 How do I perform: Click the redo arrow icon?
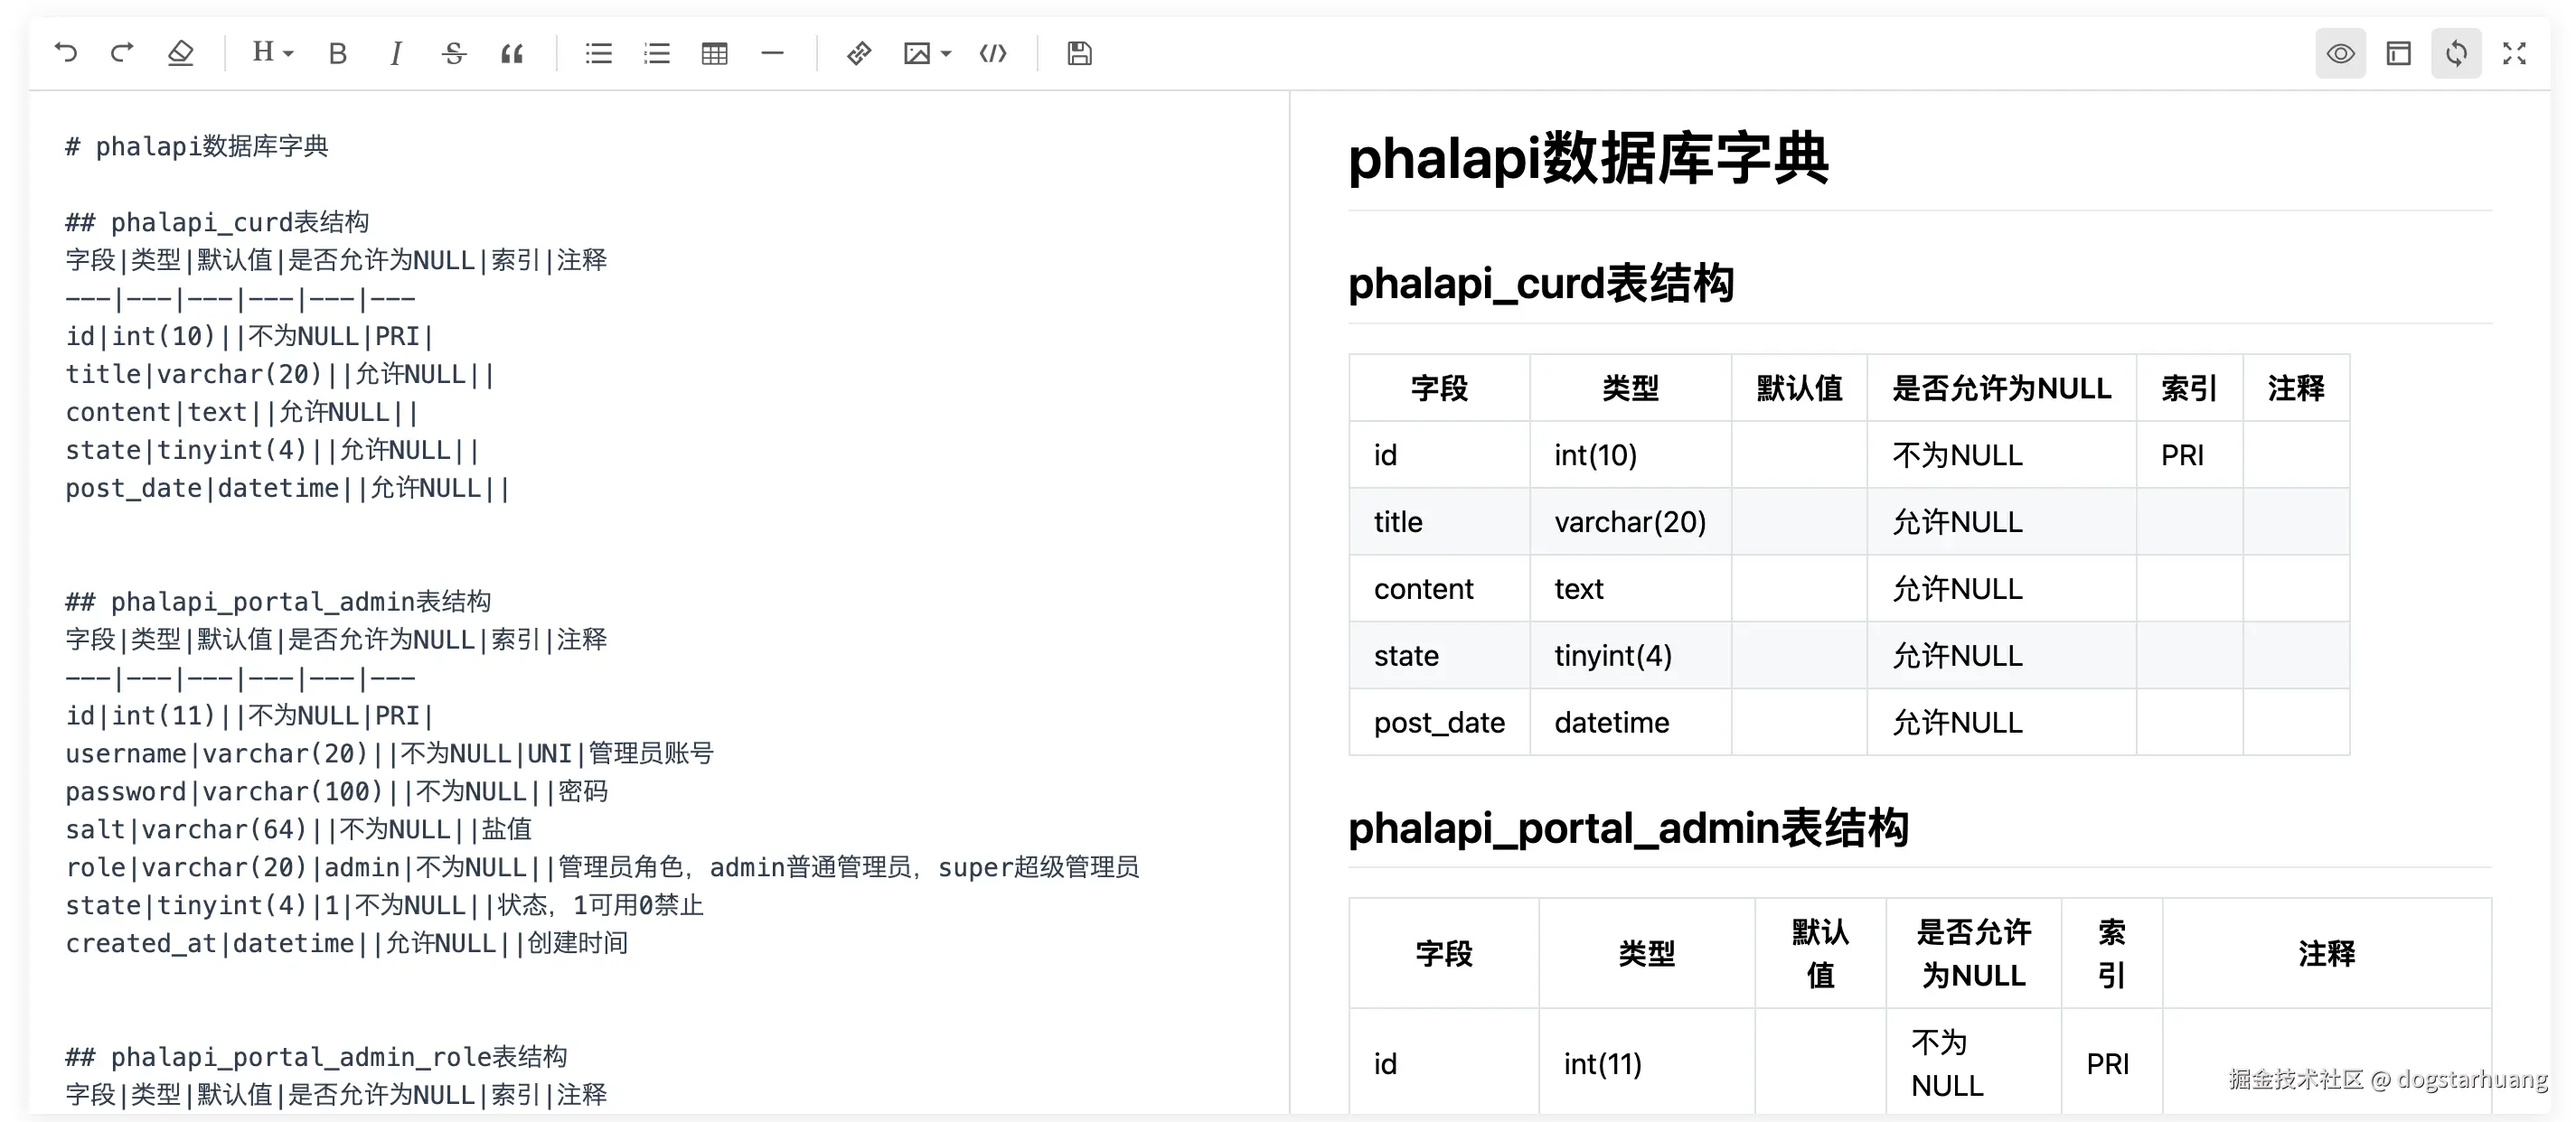pos(122,53)
